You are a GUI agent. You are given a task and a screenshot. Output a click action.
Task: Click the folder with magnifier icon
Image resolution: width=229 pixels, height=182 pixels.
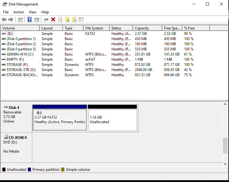point(74,20)
